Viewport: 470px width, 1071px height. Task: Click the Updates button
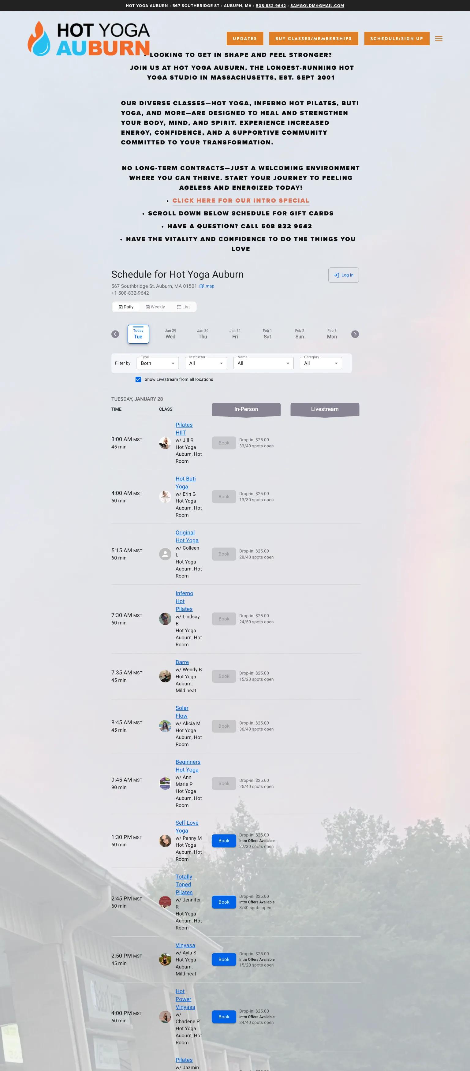pyautogui.click(x=245, y=39)
